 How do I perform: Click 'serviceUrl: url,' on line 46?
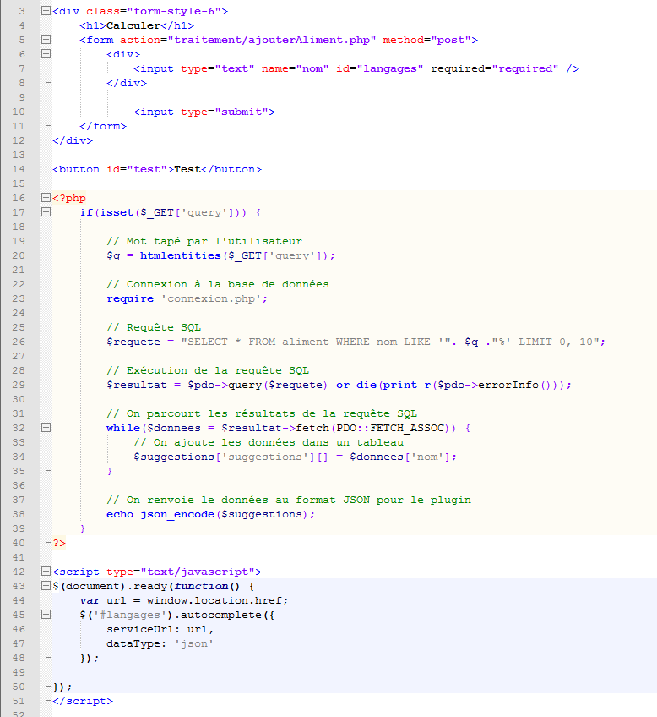coord(160,629)
